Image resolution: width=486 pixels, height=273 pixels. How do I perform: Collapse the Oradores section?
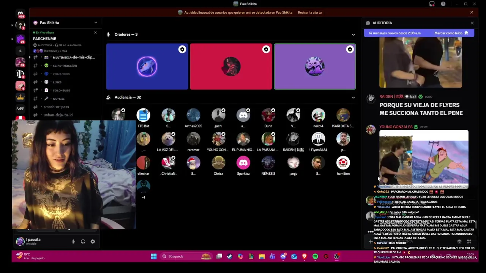coord(353,35)
